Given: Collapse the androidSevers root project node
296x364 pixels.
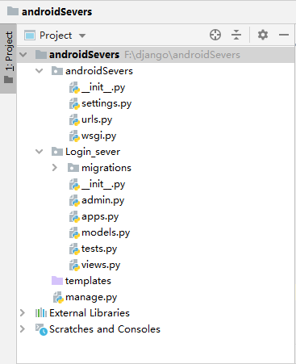Looking at the screenshot, I should click(23, 55).
